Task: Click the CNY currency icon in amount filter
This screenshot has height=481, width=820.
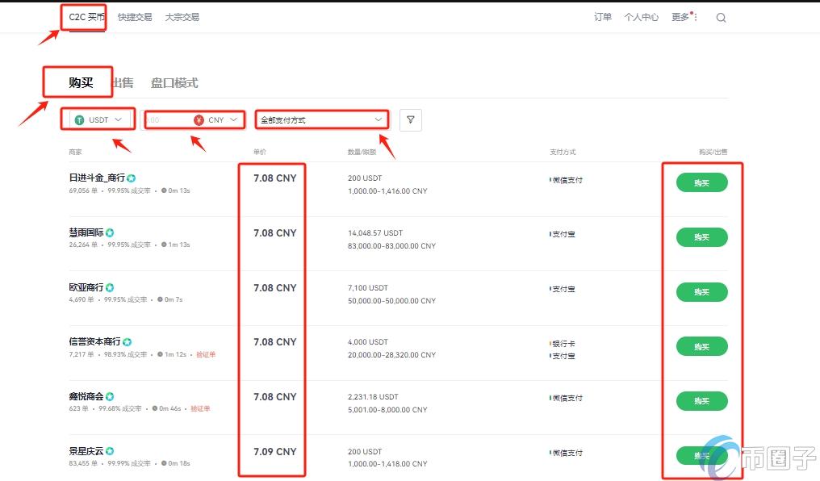Action: point(199,119)
